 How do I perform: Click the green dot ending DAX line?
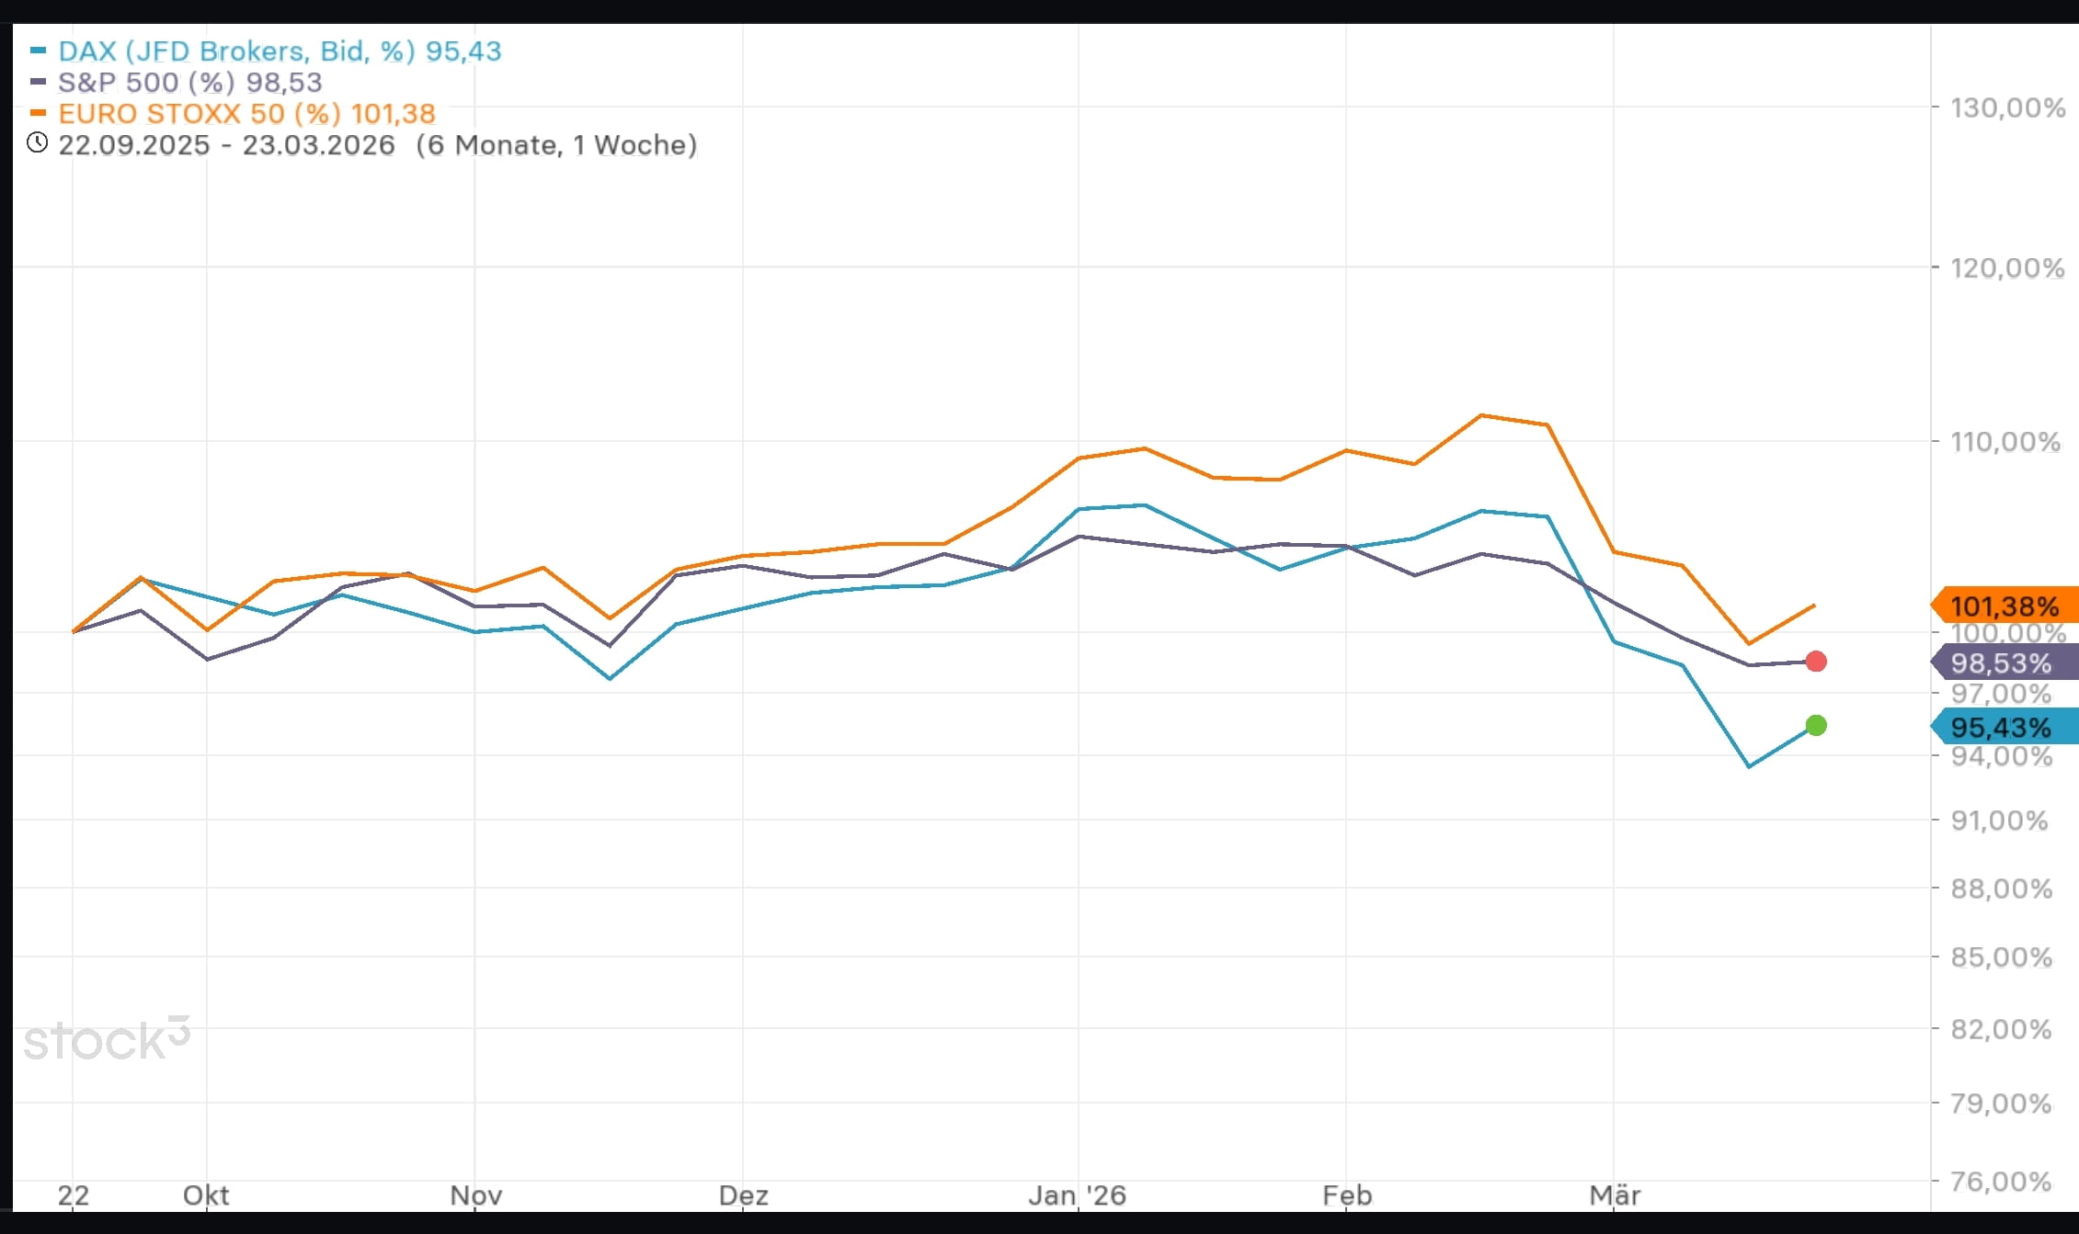[x=1816, y=726]
